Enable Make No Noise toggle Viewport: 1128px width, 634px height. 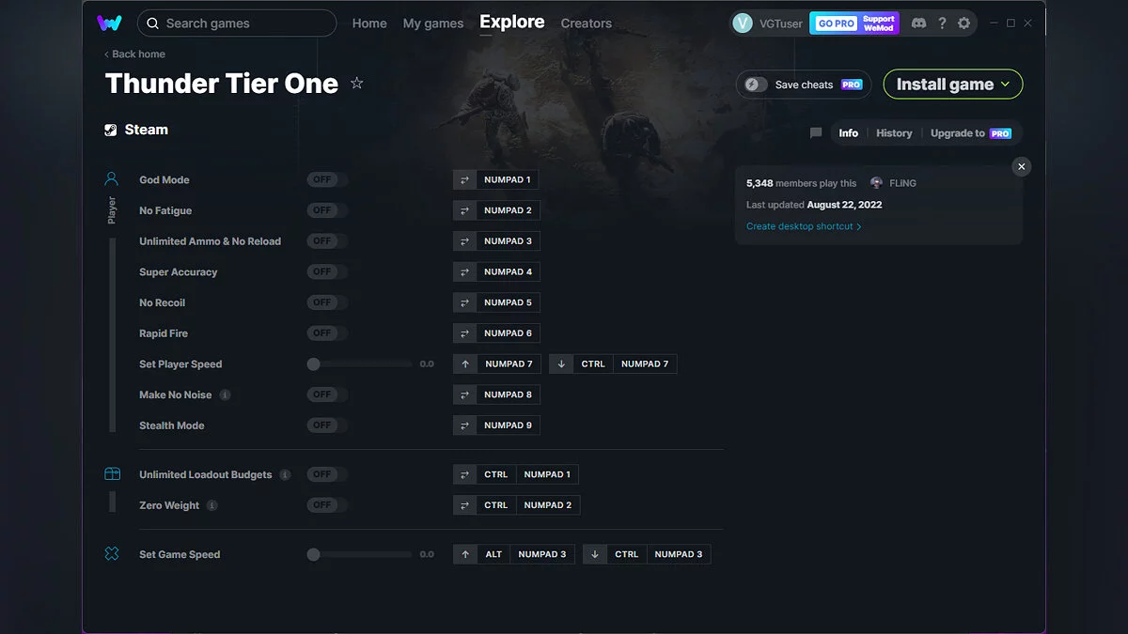pyautogui.click(x=327, y=394)
